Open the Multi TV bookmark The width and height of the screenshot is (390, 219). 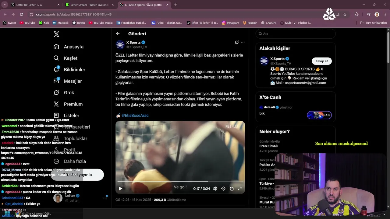296,23
